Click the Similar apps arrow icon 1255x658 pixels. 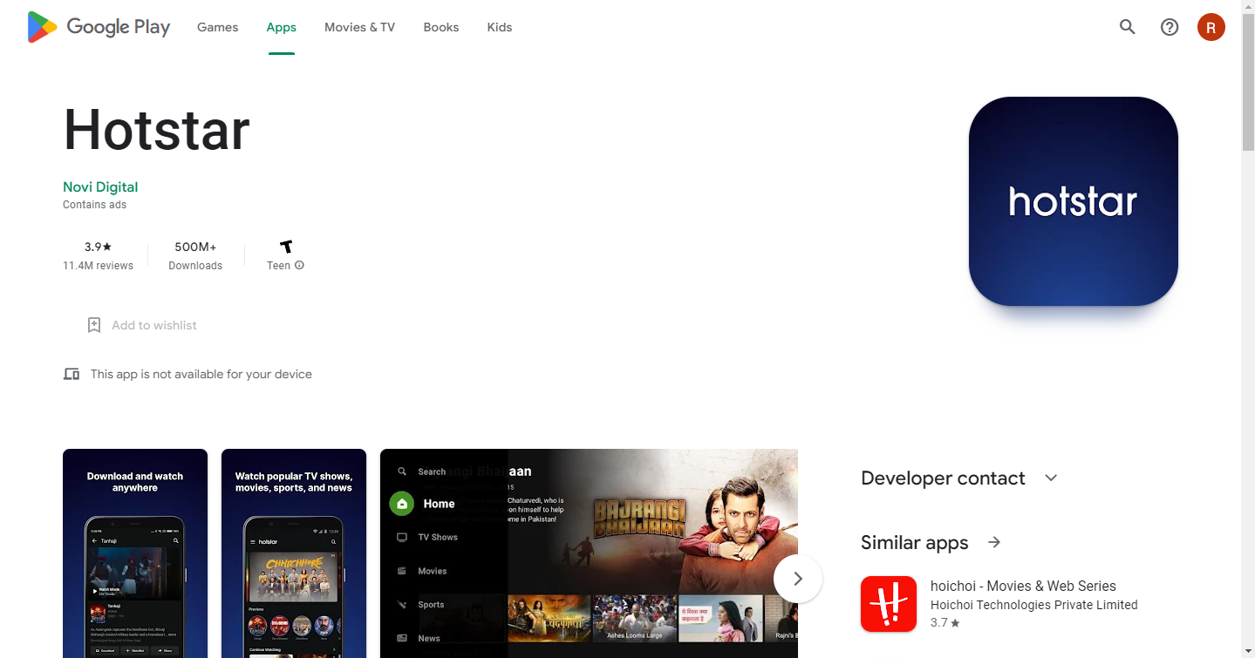(x=994, y=542)
